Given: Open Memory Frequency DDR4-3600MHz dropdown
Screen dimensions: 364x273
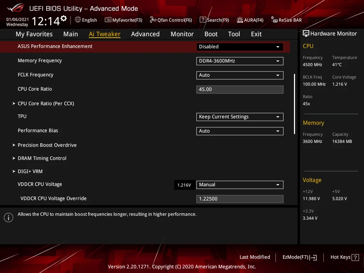Looking at the screenshot, I should (240, 61).
